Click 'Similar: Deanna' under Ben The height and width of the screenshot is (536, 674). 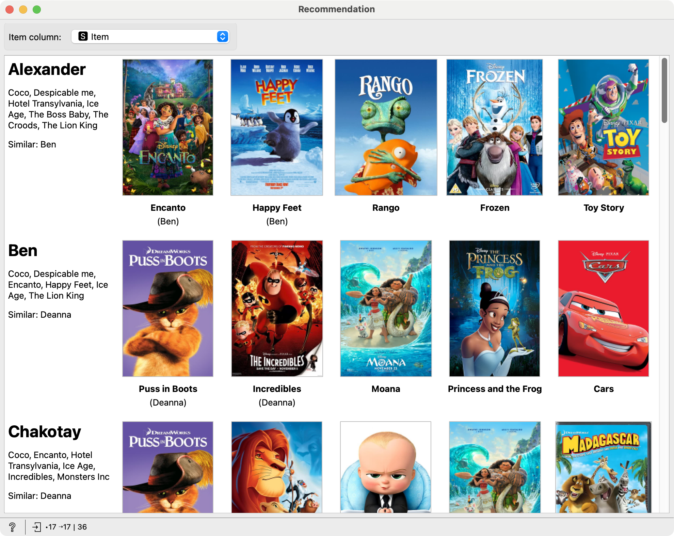click(39, 315)
